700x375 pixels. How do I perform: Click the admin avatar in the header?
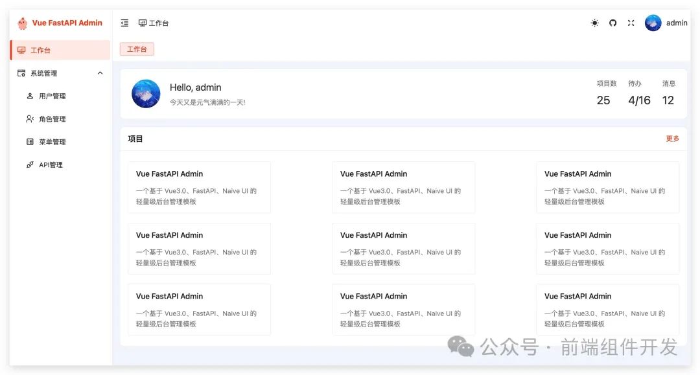coord(653,23)
